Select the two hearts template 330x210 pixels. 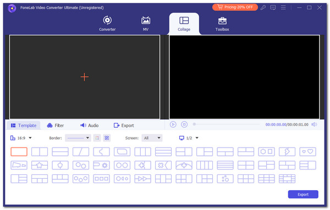tap(307, 152)
